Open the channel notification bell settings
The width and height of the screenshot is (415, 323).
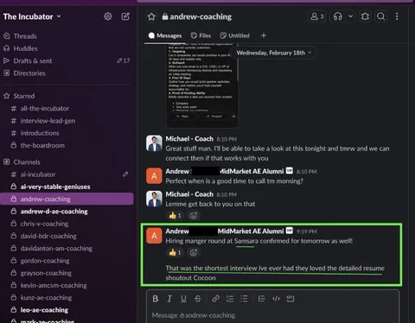365,16
